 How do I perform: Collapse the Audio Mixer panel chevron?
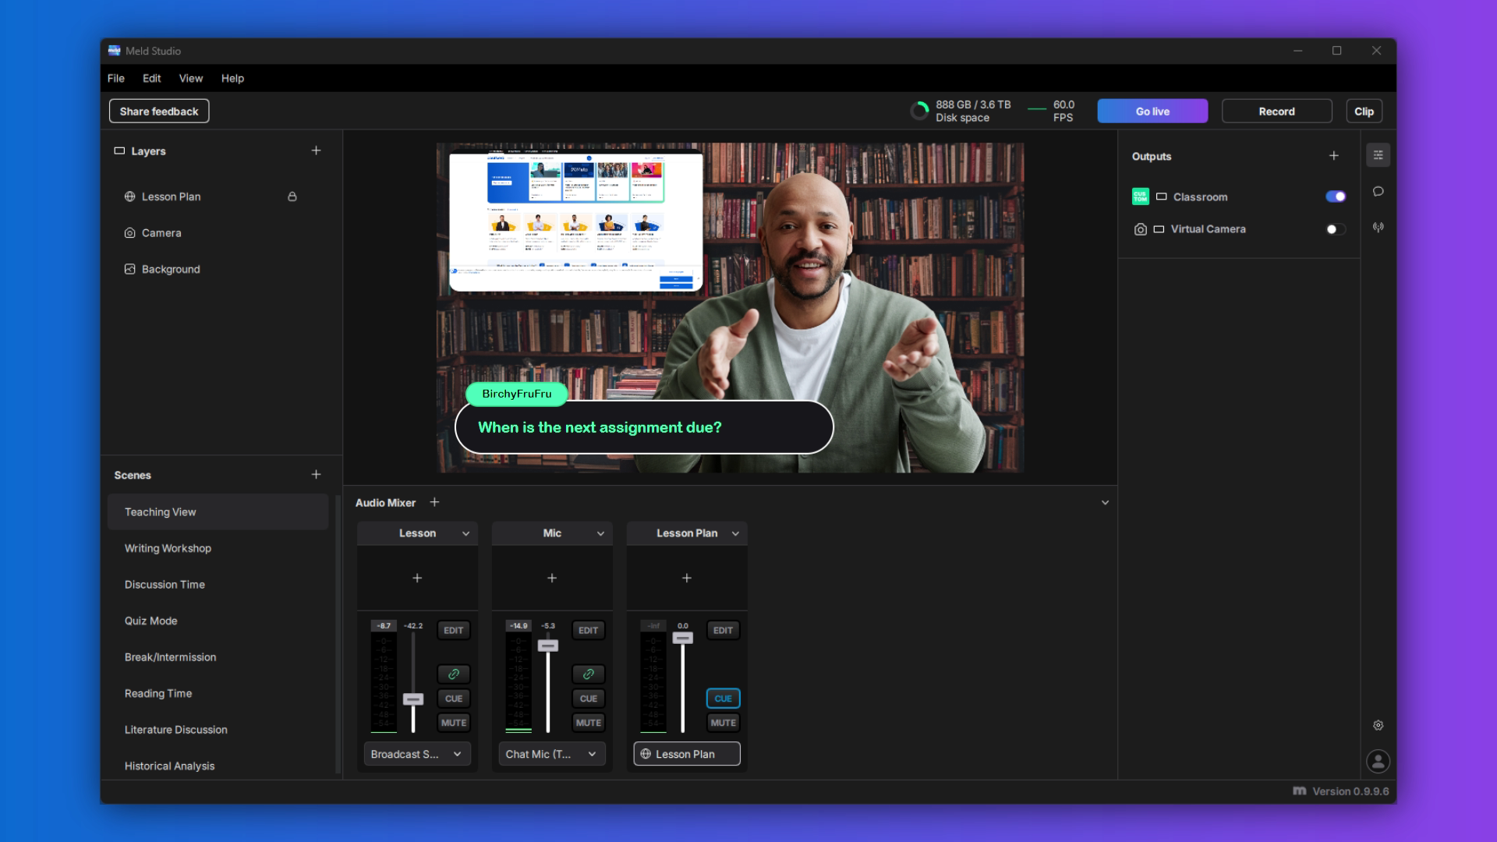1105,503
